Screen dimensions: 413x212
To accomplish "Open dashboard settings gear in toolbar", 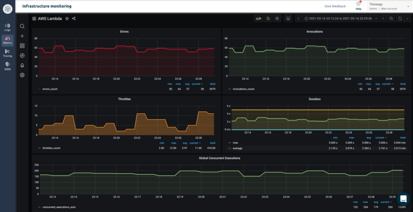I will click(277, 19).
